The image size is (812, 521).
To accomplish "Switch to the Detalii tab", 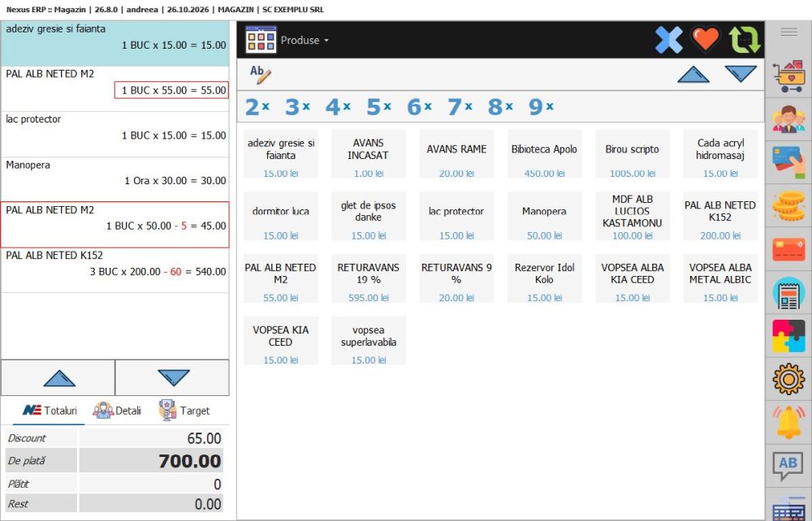I will click(x=117, y=411).
